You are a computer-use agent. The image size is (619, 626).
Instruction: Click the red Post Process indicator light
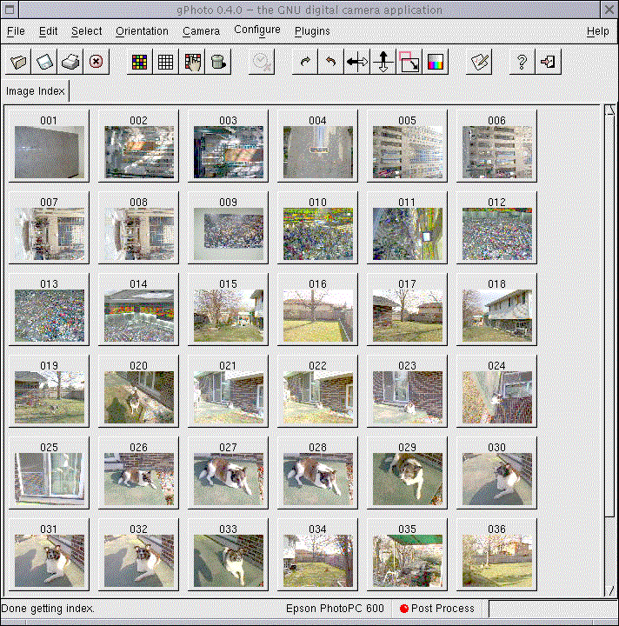404,609
